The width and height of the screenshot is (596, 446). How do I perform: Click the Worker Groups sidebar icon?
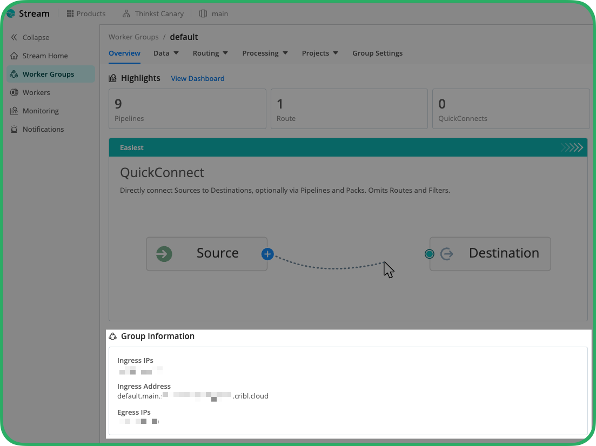pyautogui.click(x=14, y=74)
